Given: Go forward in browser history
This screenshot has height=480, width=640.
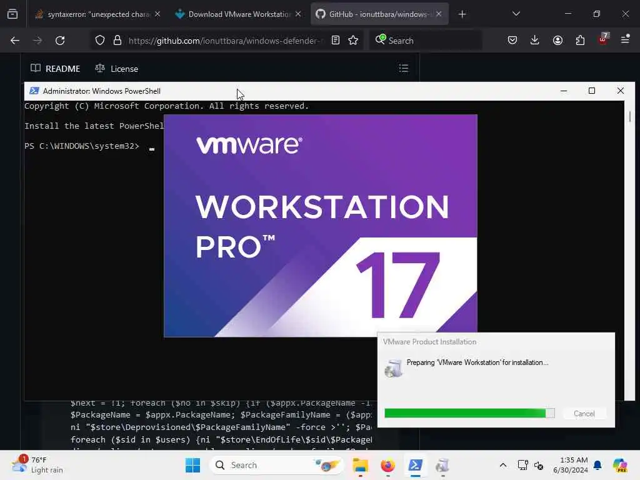Looking at the screenshot, I should (x=37, y=41).
